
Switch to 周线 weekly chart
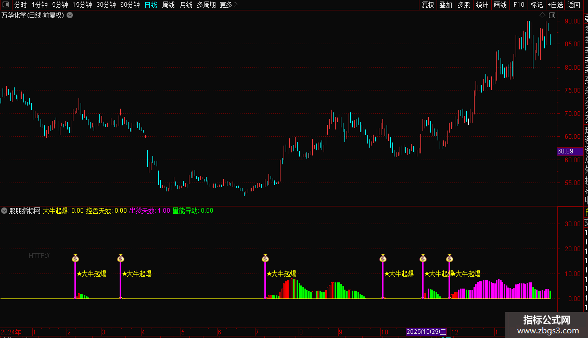[169, 5]
